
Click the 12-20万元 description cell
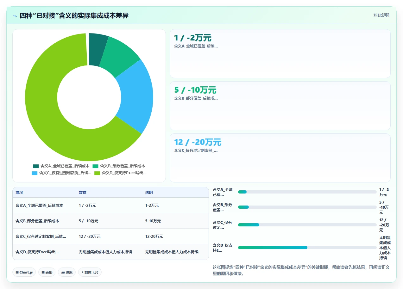[x=154, y=237]
